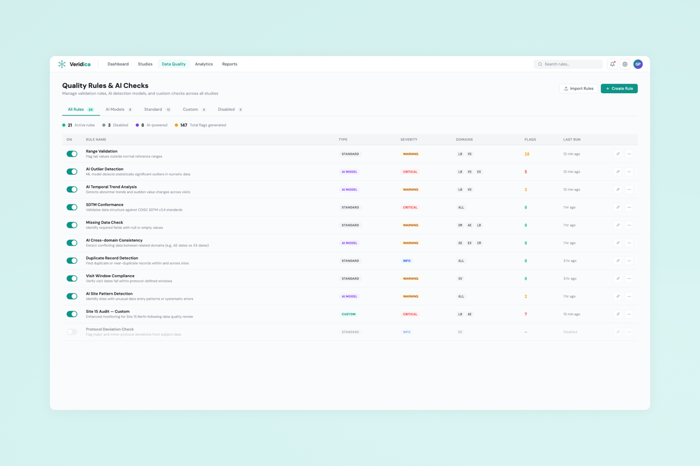Edit the Site 15 Audit rule
The height and width of the screenshot is (466, 700).
pos(618,314)
